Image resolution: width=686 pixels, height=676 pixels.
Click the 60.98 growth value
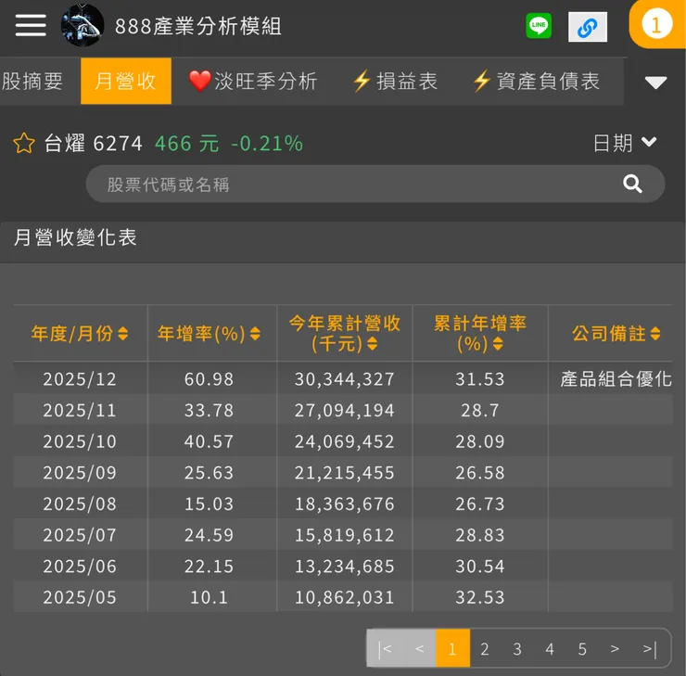[210, 379]
